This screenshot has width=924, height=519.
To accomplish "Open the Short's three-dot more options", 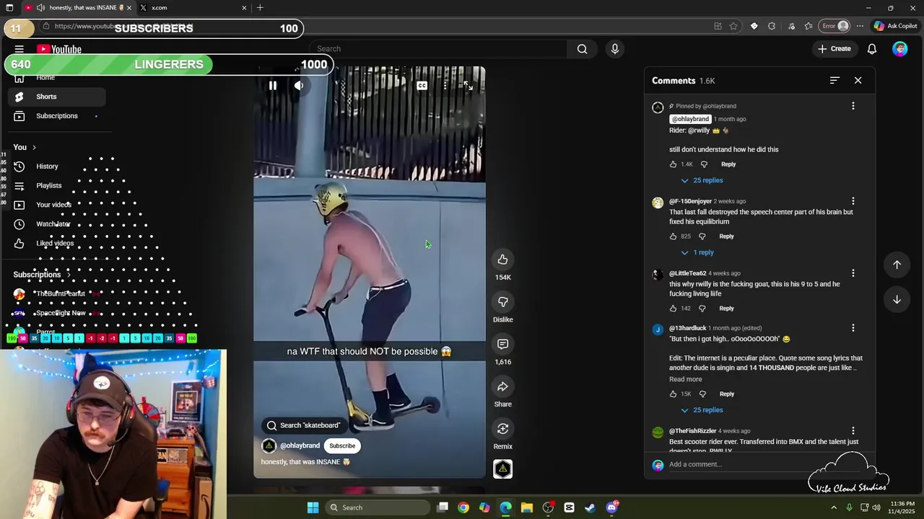I will point(445,86).
